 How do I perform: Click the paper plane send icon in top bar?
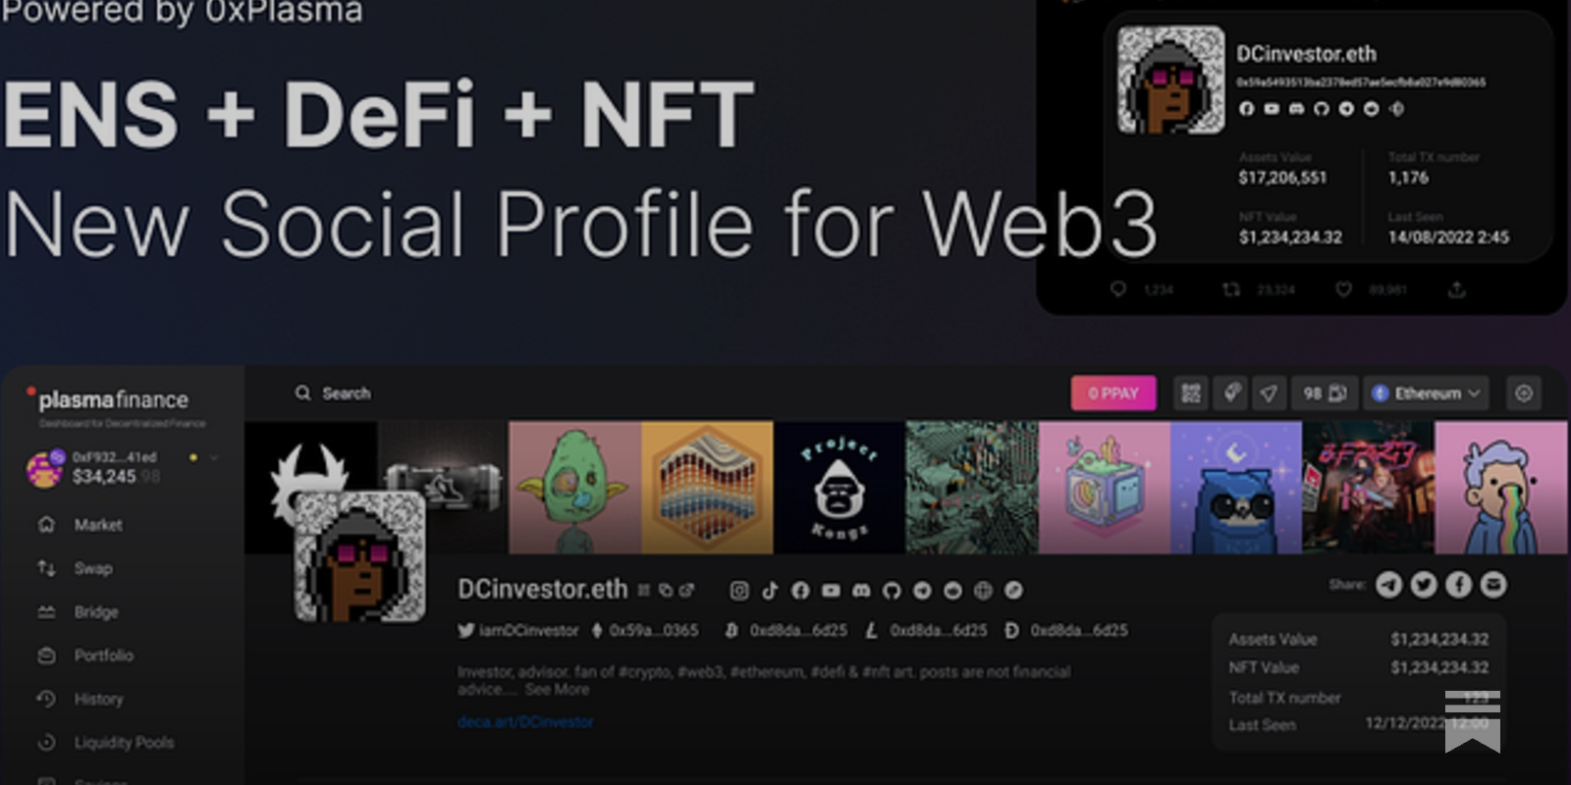1269,393
